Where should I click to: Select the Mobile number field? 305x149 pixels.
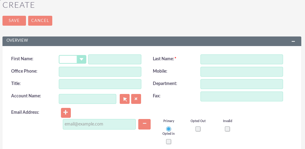point(242,72)
